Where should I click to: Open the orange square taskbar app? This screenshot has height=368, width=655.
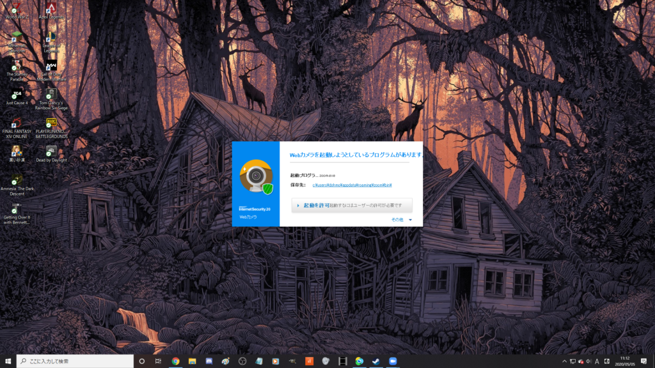[309, 362]
